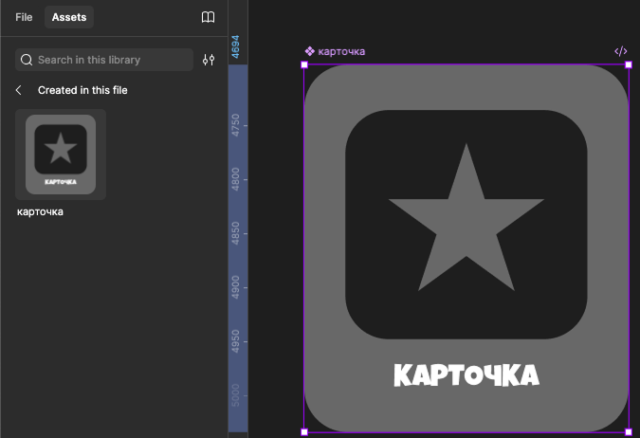The height and width of the screenshot is (438, 640).
Task: Click the code </> icon above the frame
Action: [x=621, y=51]
